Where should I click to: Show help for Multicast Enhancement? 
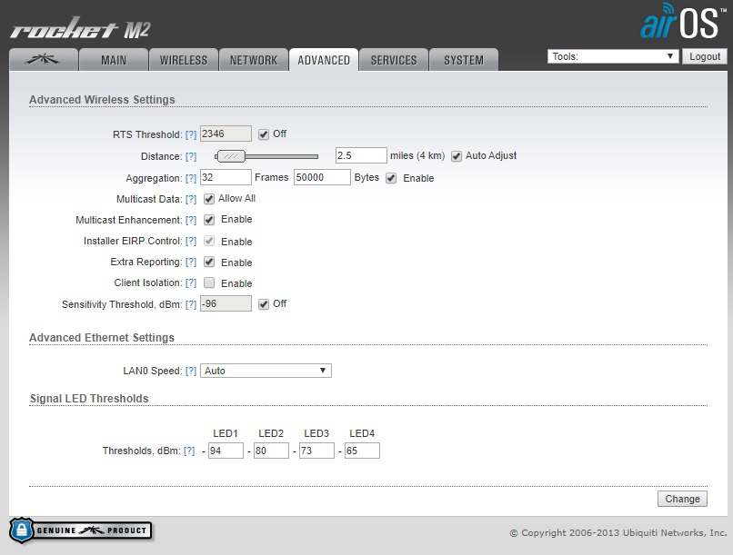(x=191, y=220)
